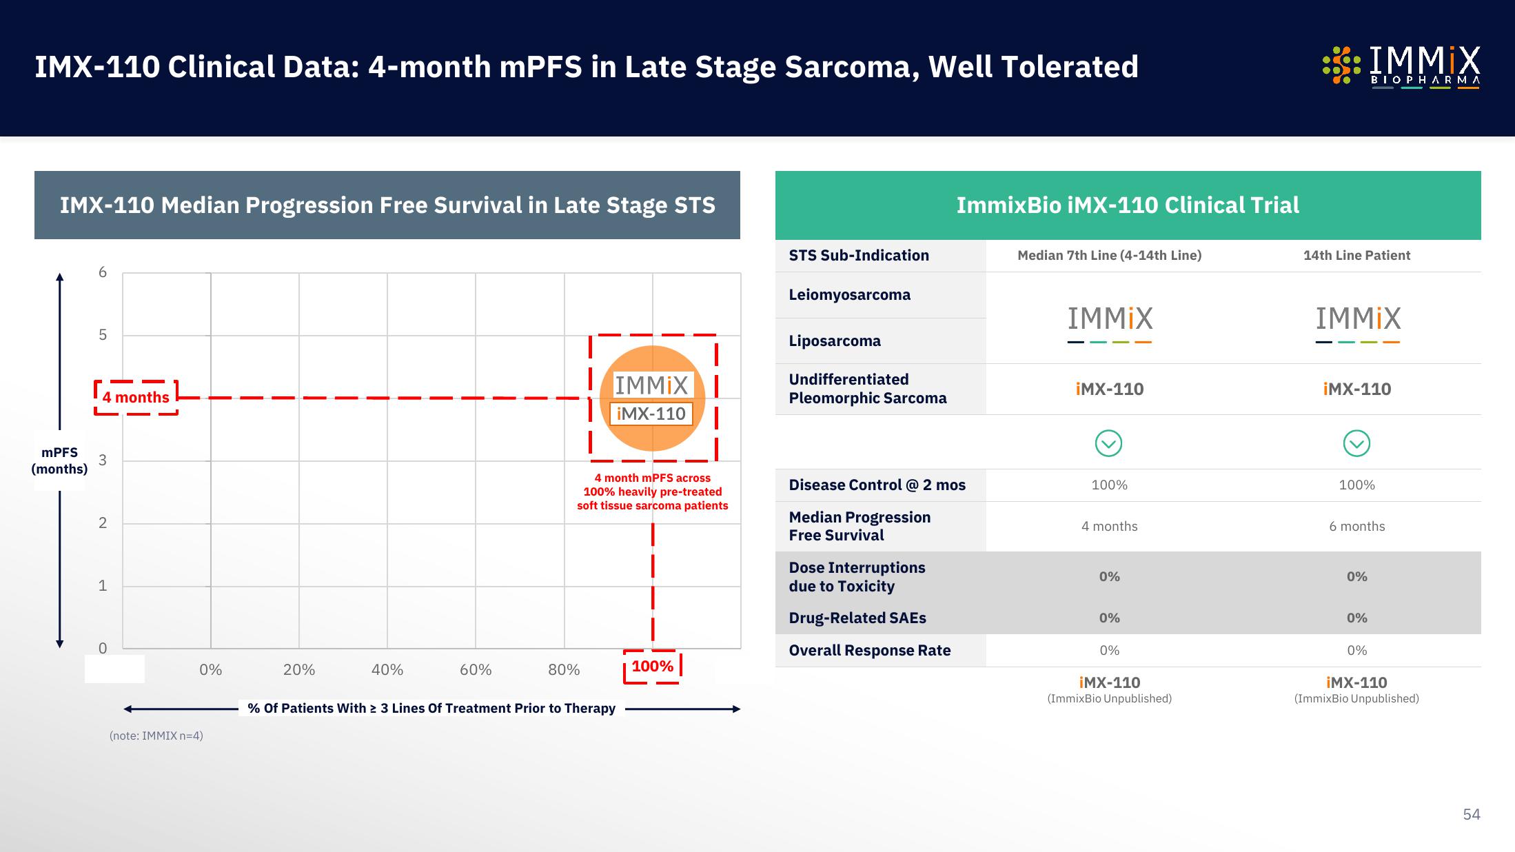Click the 'Liposarcoma' row label
This screenshot has width=1515, height=852.
coord(835,341)
